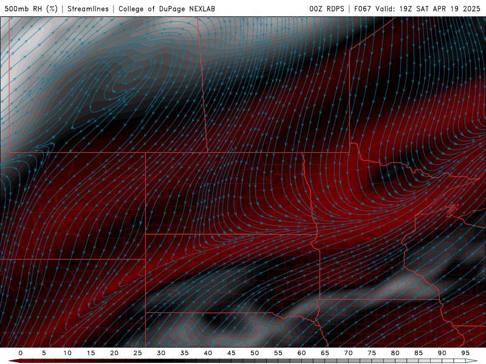Click the colorbar label '10'

67,353
